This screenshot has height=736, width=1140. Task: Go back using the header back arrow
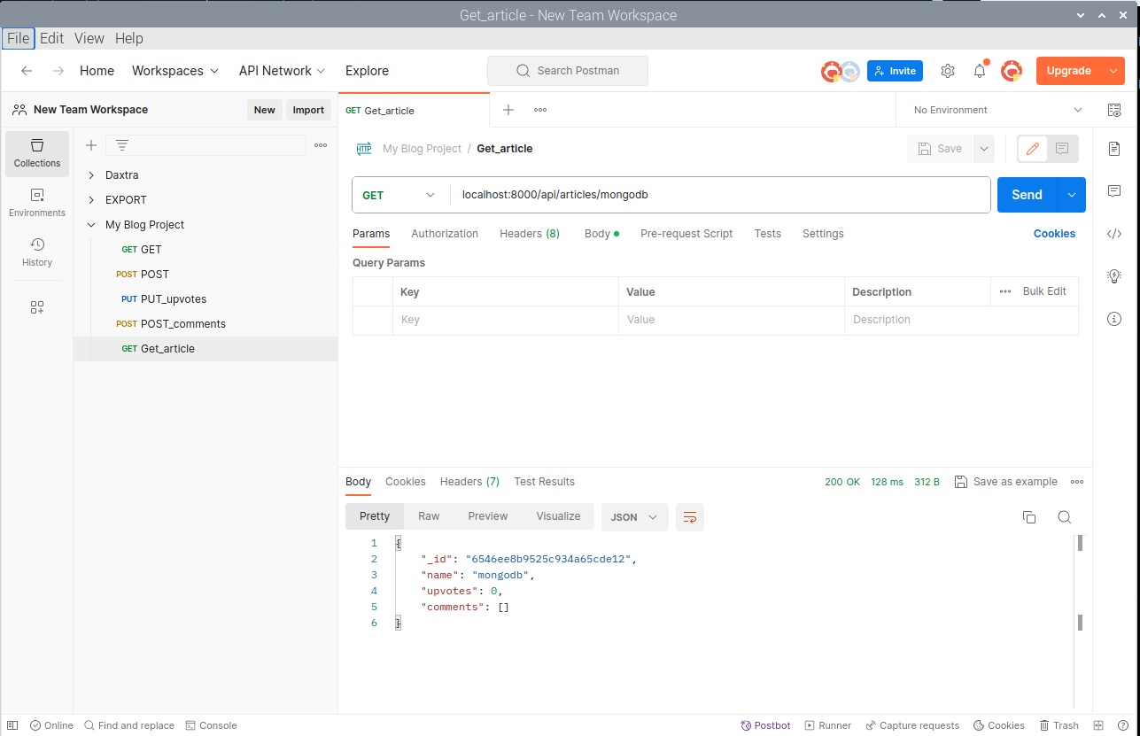click(27, 71)
